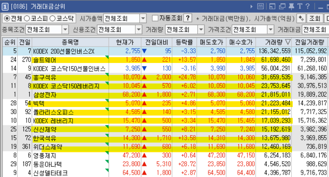Select the 솔트웨어 stock name

pos(44,60)
